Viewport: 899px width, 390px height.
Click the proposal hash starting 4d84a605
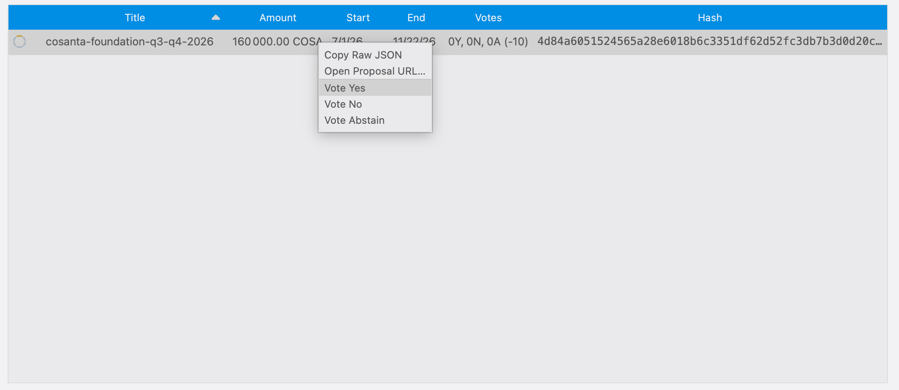pyautogui.click(x=710, y=41)
